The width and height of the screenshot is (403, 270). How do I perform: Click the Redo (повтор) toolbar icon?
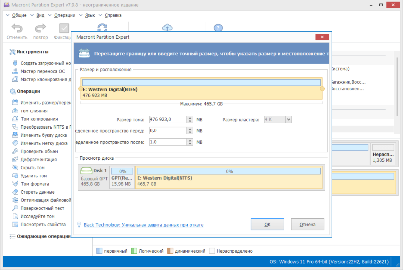(40, 29)
